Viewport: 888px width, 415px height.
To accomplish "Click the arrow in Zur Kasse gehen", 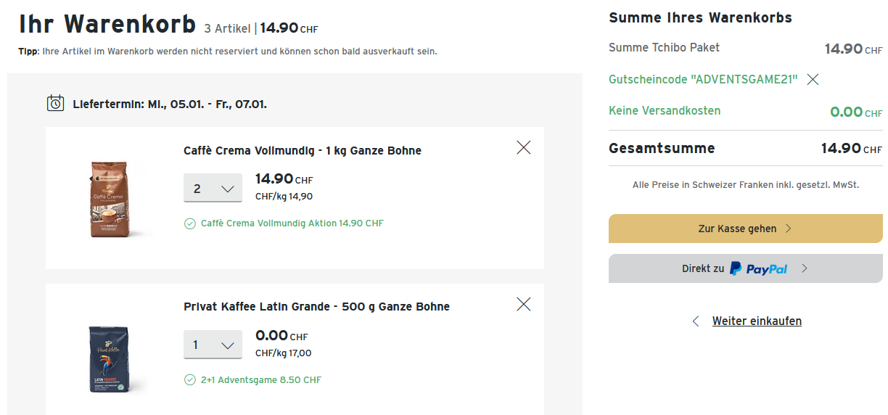I will [789, 229].
